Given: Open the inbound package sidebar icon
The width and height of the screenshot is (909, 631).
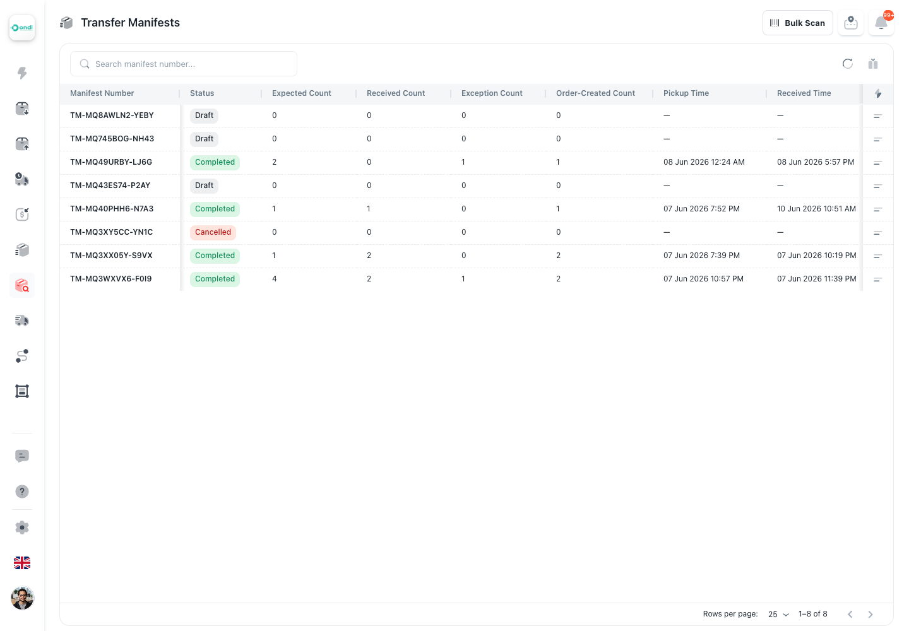Looking at the screenshot, I should (22, 109).
